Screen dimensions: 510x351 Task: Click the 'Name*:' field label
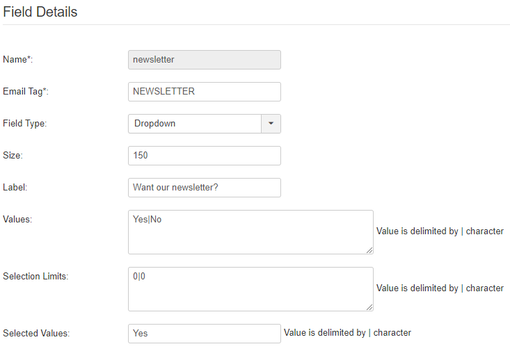tap(18, 60)
